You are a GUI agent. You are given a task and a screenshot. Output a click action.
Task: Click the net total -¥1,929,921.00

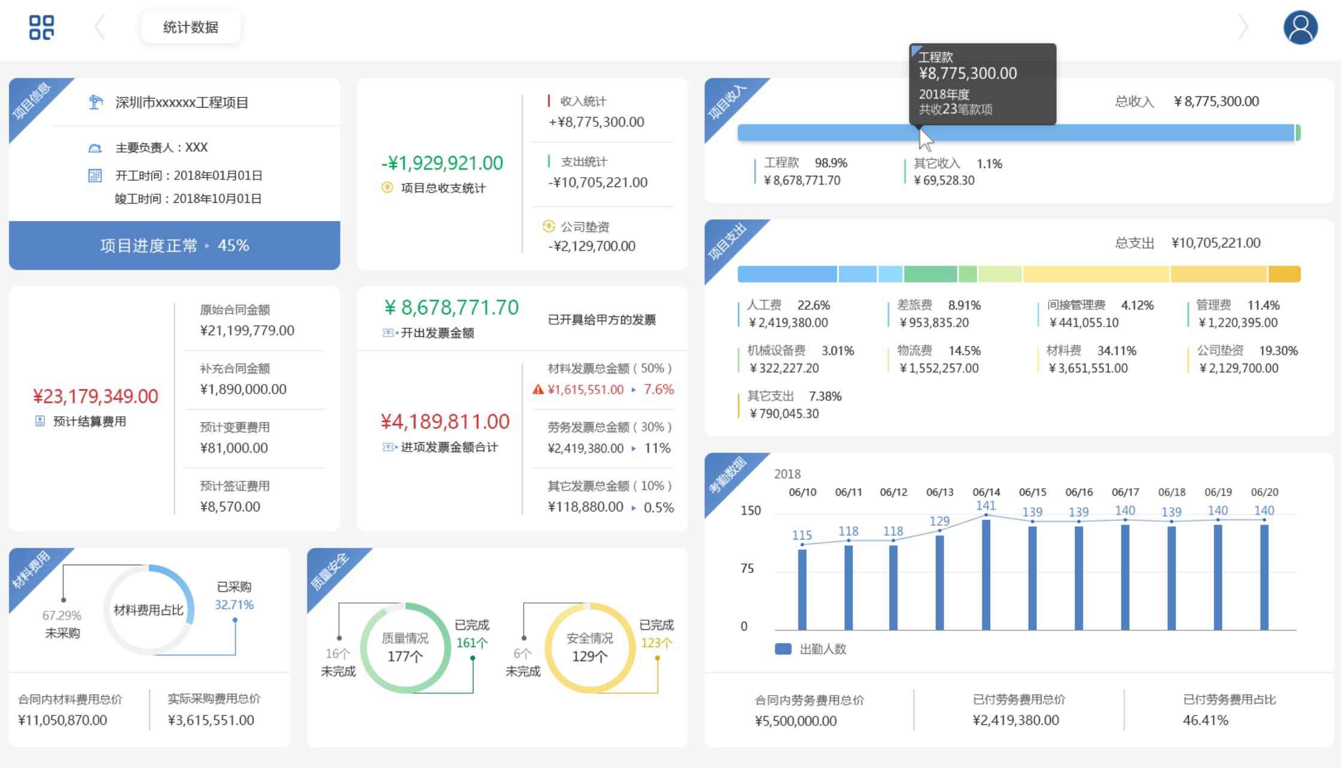point(442,163)
